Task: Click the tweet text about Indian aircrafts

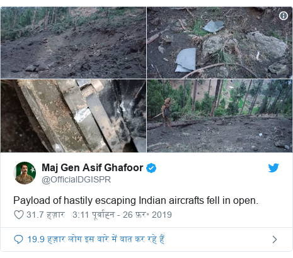Action: (x=135, y=201)
